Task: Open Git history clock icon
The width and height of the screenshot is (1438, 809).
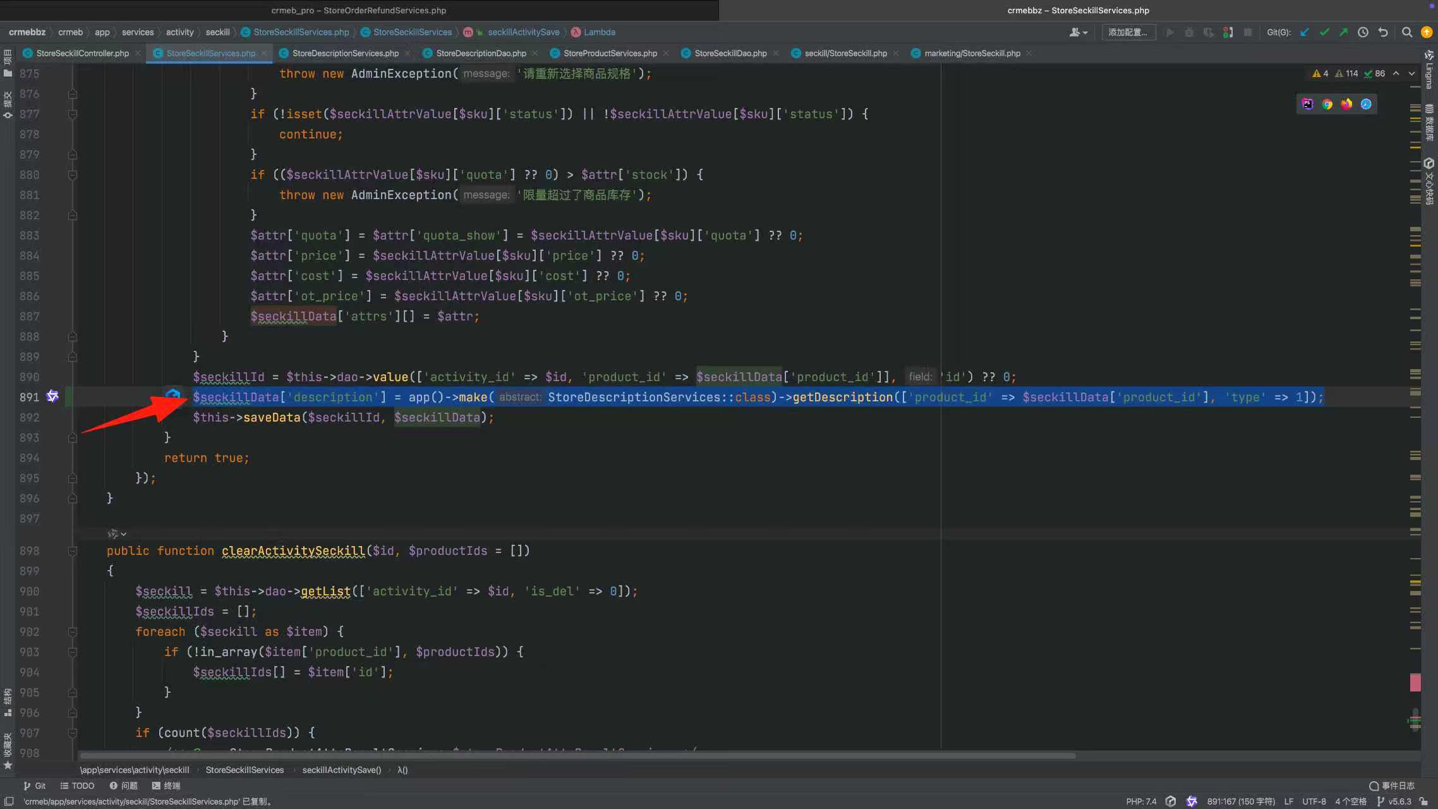Action: [1363, 32]
